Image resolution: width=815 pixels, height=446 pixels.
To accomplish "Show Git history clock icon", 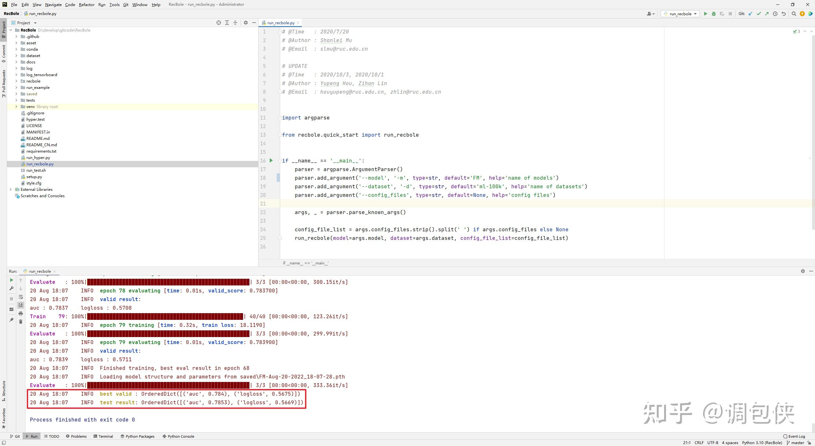I will point(775,14).
